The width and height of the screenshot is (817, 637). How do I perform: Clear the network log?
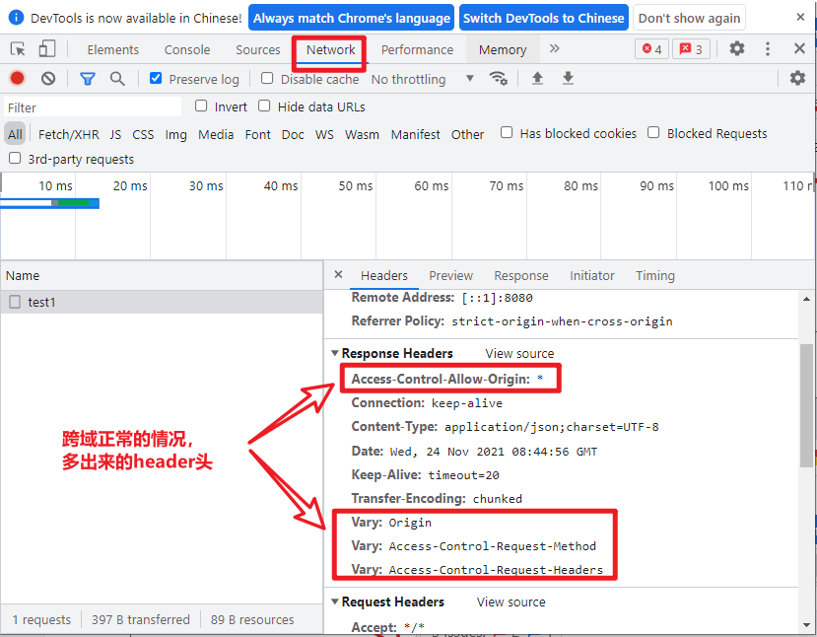(48, 79)
